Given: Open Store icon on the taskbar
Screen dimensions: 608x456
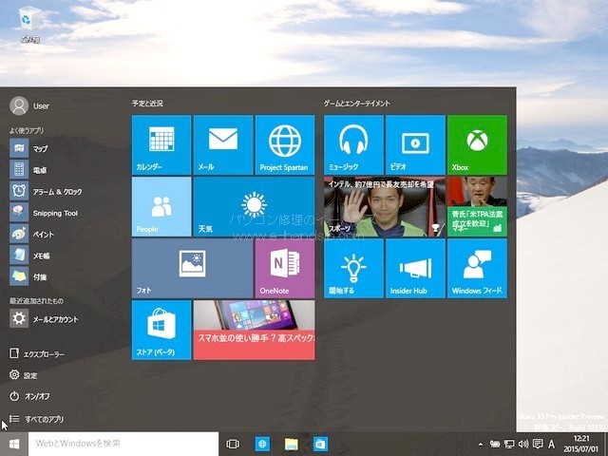Looking at the screenshot, I should 320,444.
